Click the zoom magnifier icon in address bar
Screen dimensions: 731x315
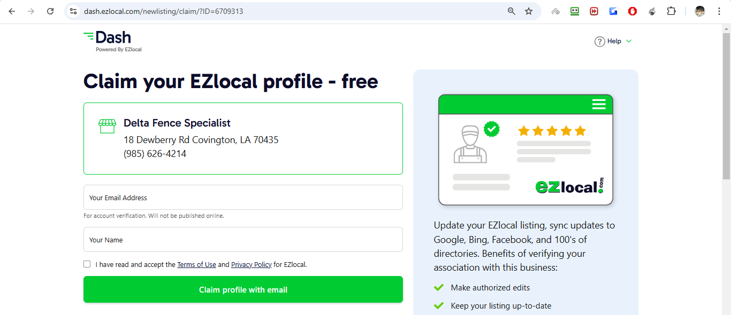512,11
